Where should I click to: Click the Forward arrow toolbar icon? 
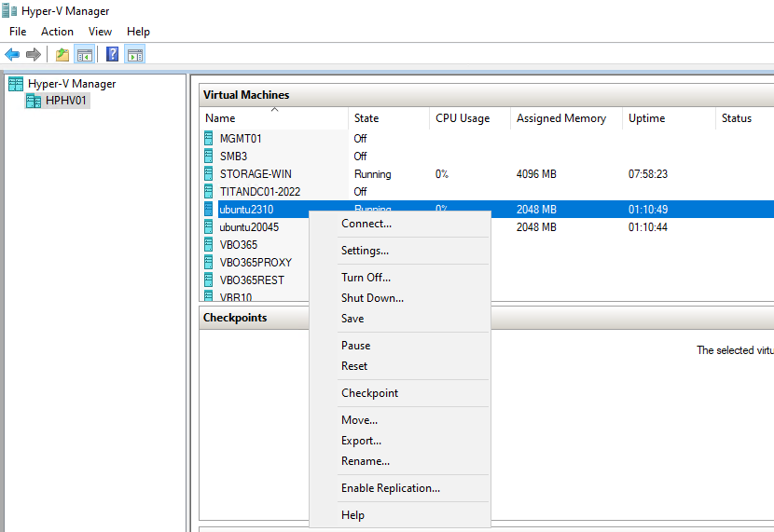pos(33,54)
